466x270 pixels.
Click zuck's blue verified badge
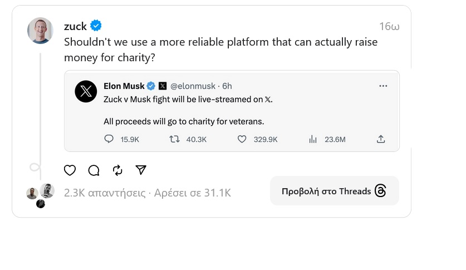point(96,26)
